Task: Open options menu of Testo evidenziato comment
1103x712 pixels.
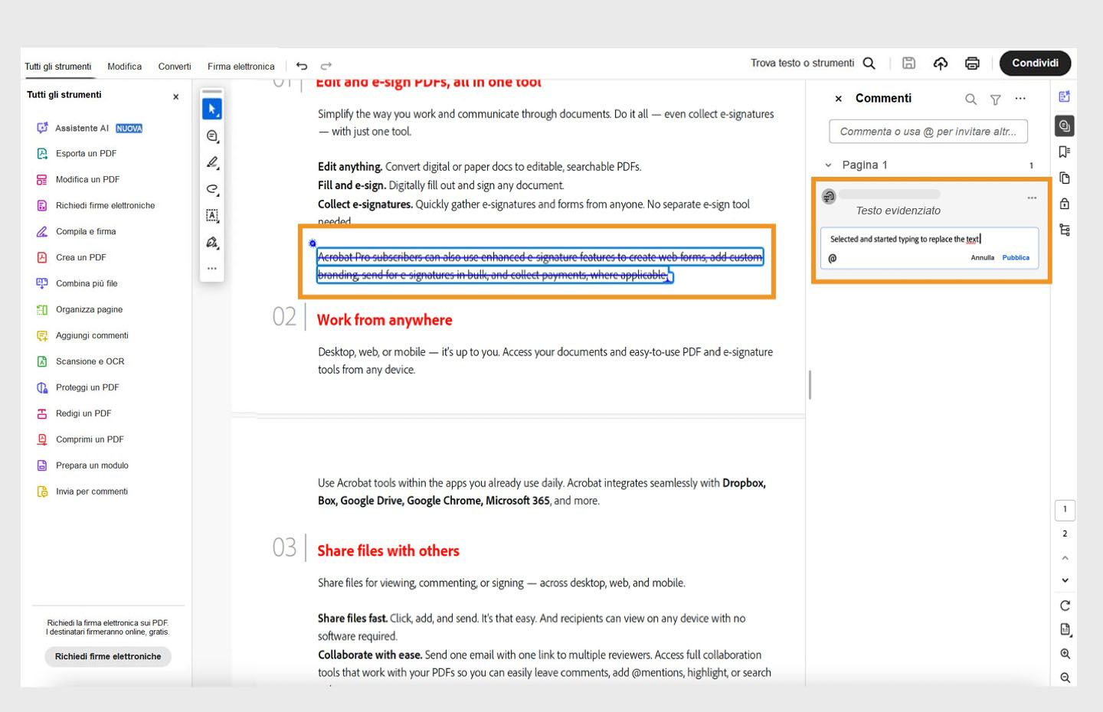Action: [1032, 198]
